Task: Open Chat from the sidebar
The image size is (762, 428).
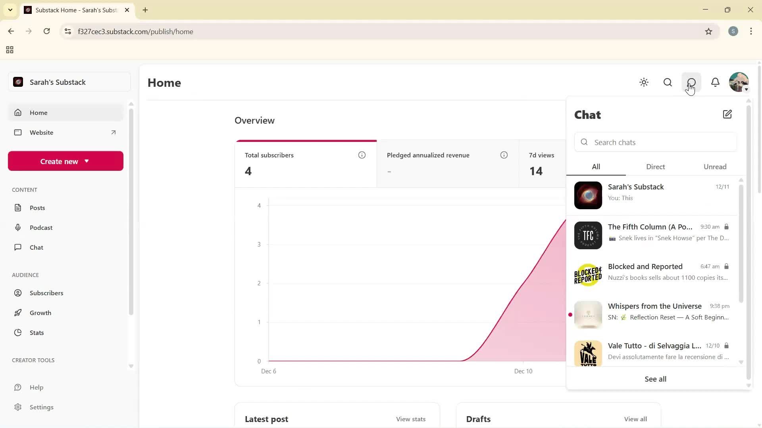Action: [35, 247]
